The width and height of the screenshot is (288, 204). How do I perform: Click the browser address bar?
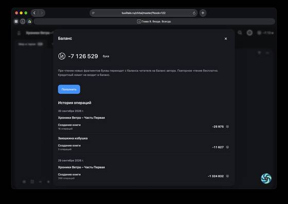[x=143, y=13]
